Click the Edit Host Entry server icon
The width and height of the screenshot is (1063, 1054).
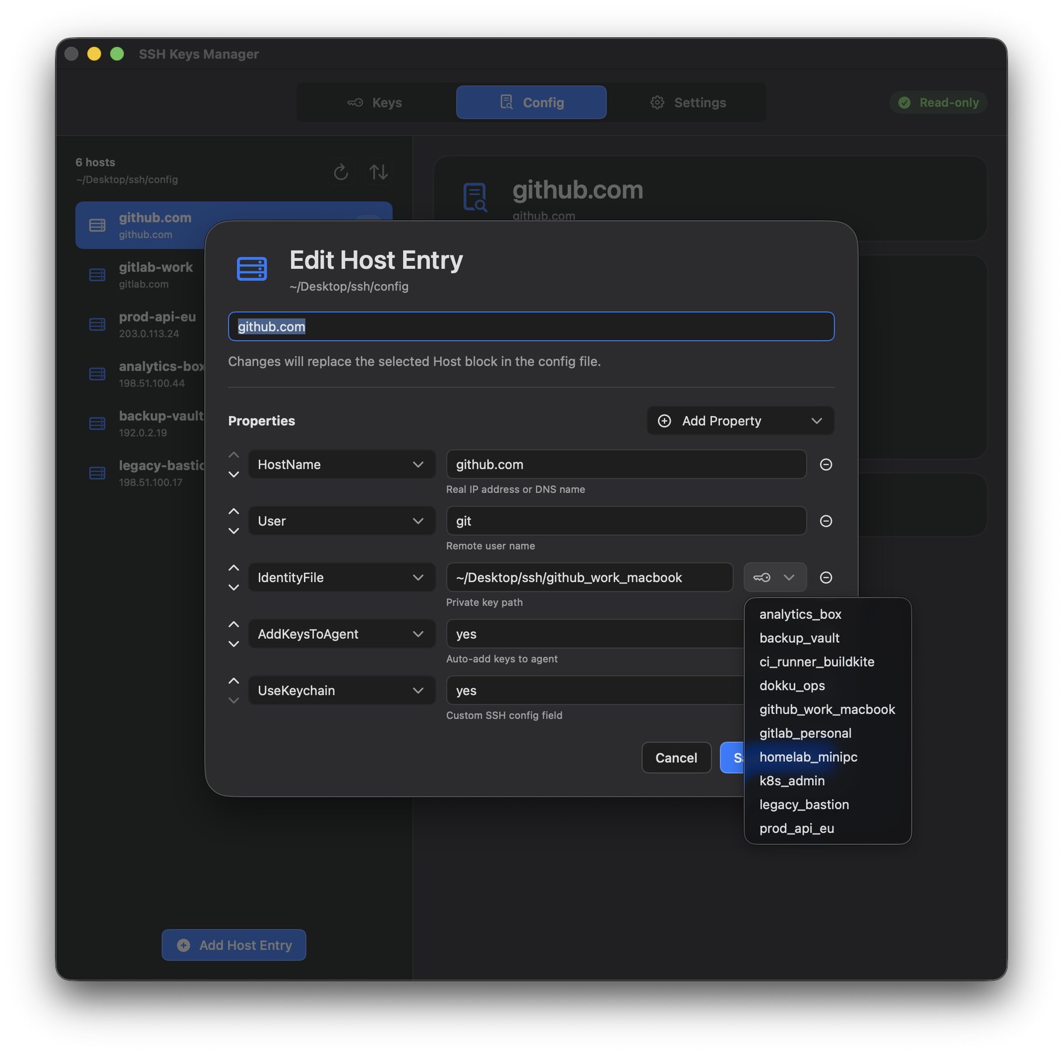pyautogui.click(x=251, y=269)
